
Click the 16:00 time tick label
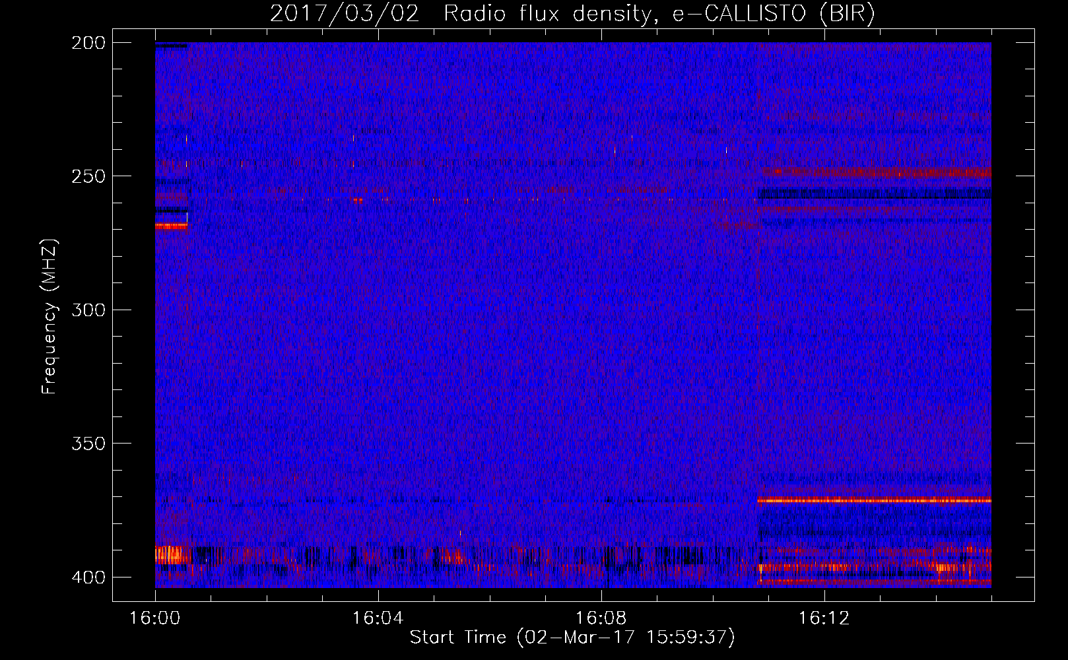coord(155,618)
